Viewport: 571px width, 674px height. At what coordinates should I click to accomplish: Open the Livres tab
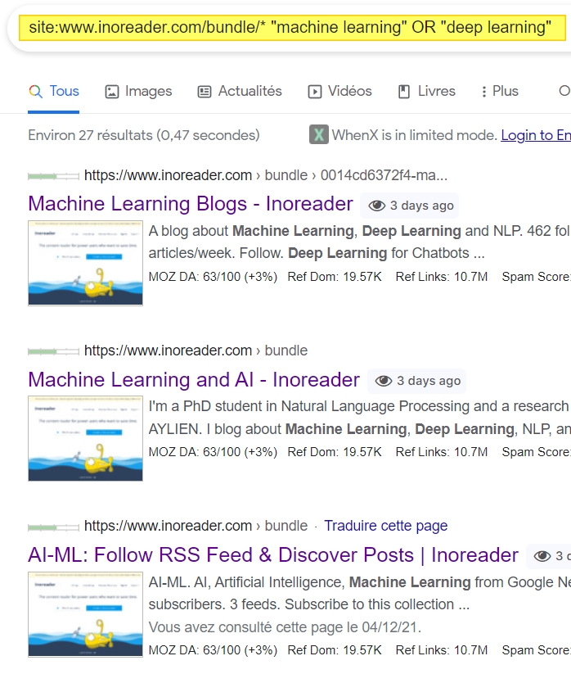[427, 92]
